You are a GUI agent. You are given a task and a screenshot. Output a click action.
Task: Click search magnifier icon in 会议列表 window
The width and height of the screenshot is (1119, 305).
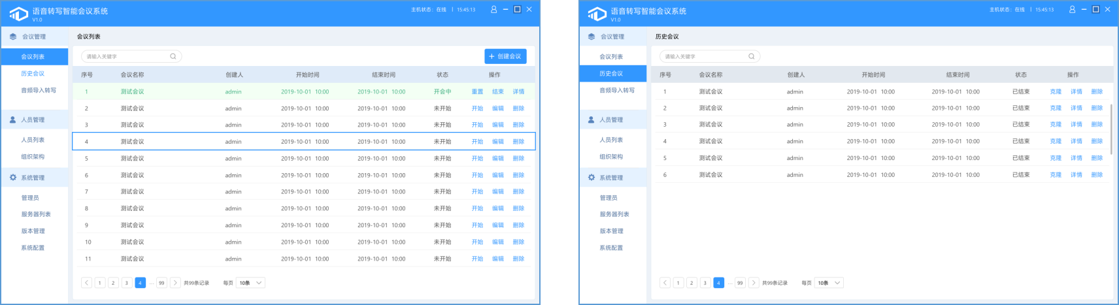(173, 56)
